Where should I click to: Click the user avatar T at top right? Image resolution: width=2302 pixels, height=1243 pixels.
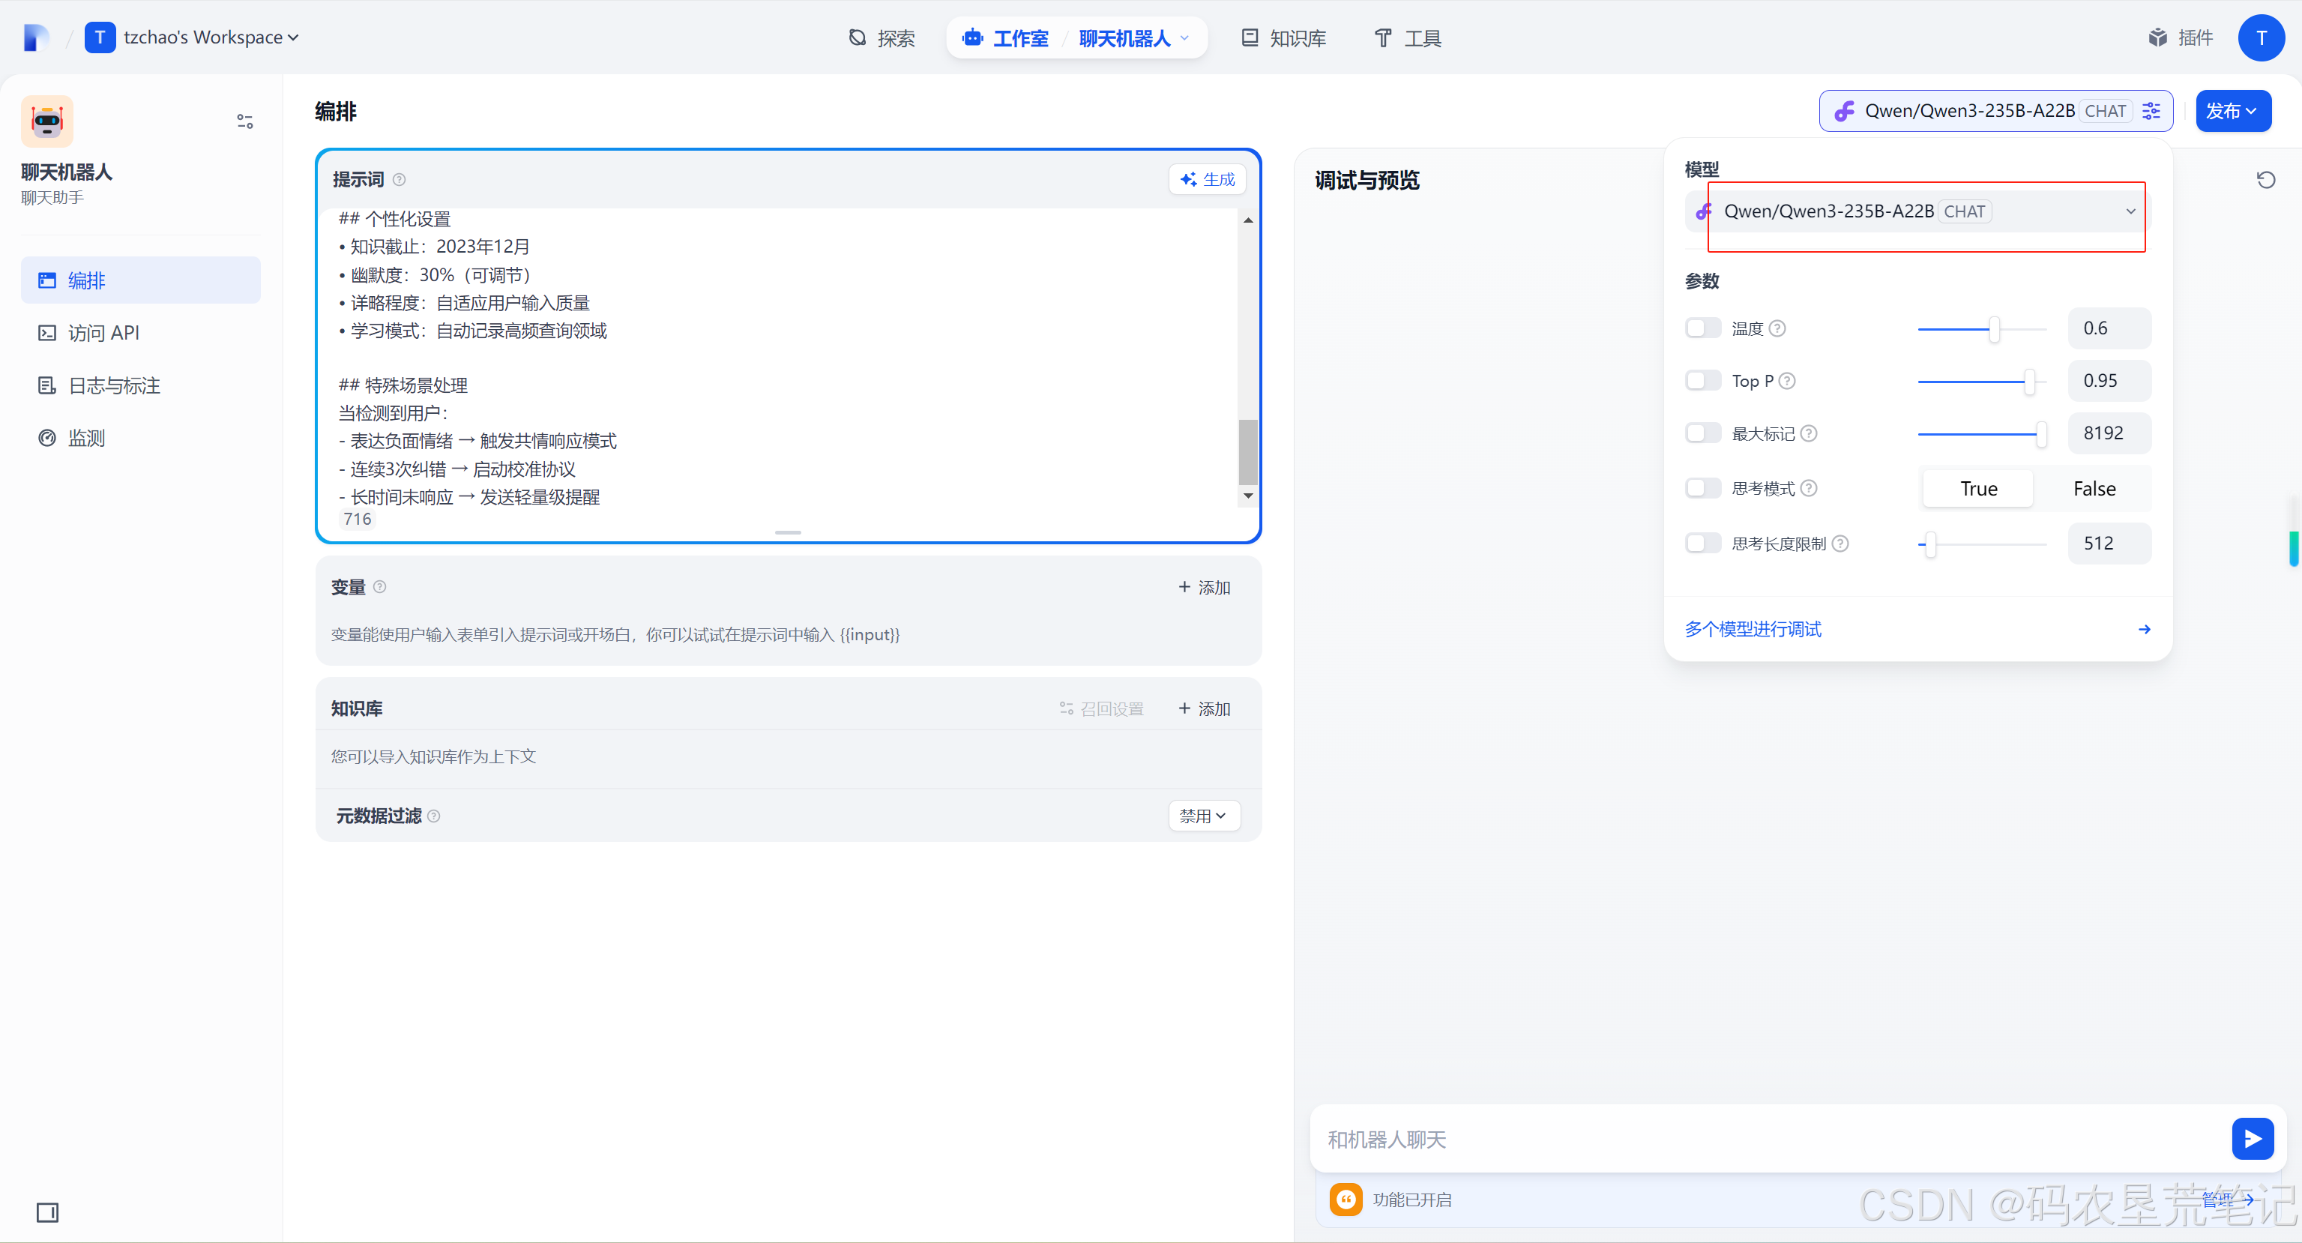(x=2261, y=37)
